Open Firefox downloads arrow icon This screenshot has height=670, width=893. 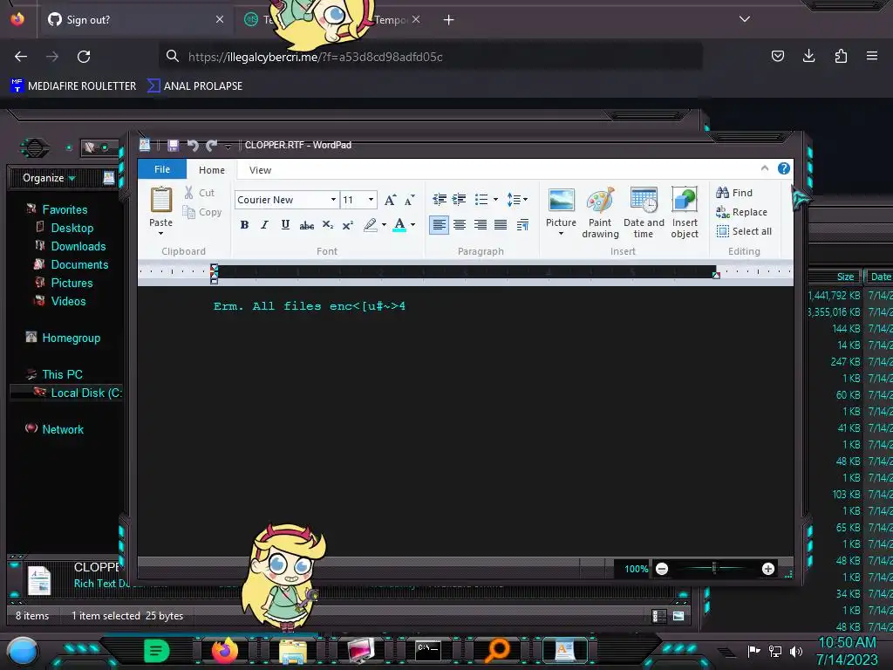pyautogui.click(x=808, y=56)
